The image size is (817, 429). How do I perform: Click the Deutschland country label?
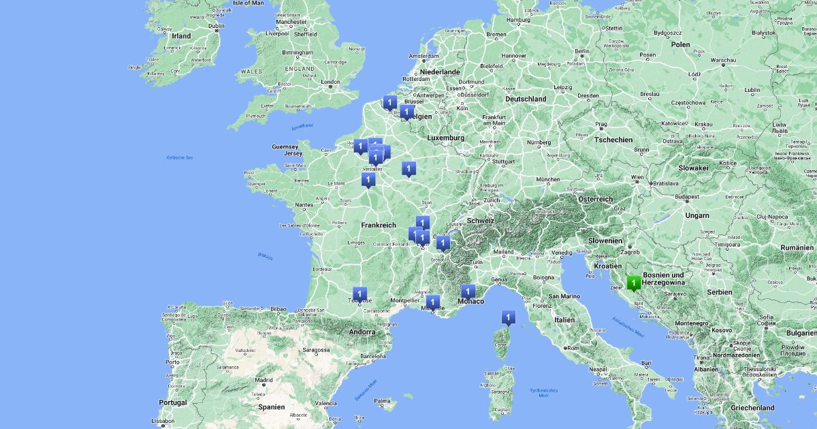tap(526, 99)
